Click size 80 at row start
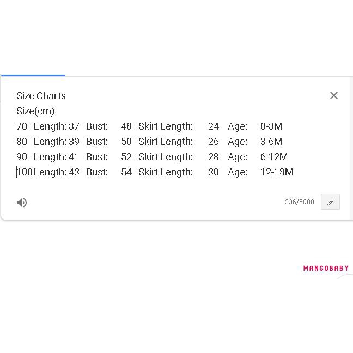 pos(22,142)
